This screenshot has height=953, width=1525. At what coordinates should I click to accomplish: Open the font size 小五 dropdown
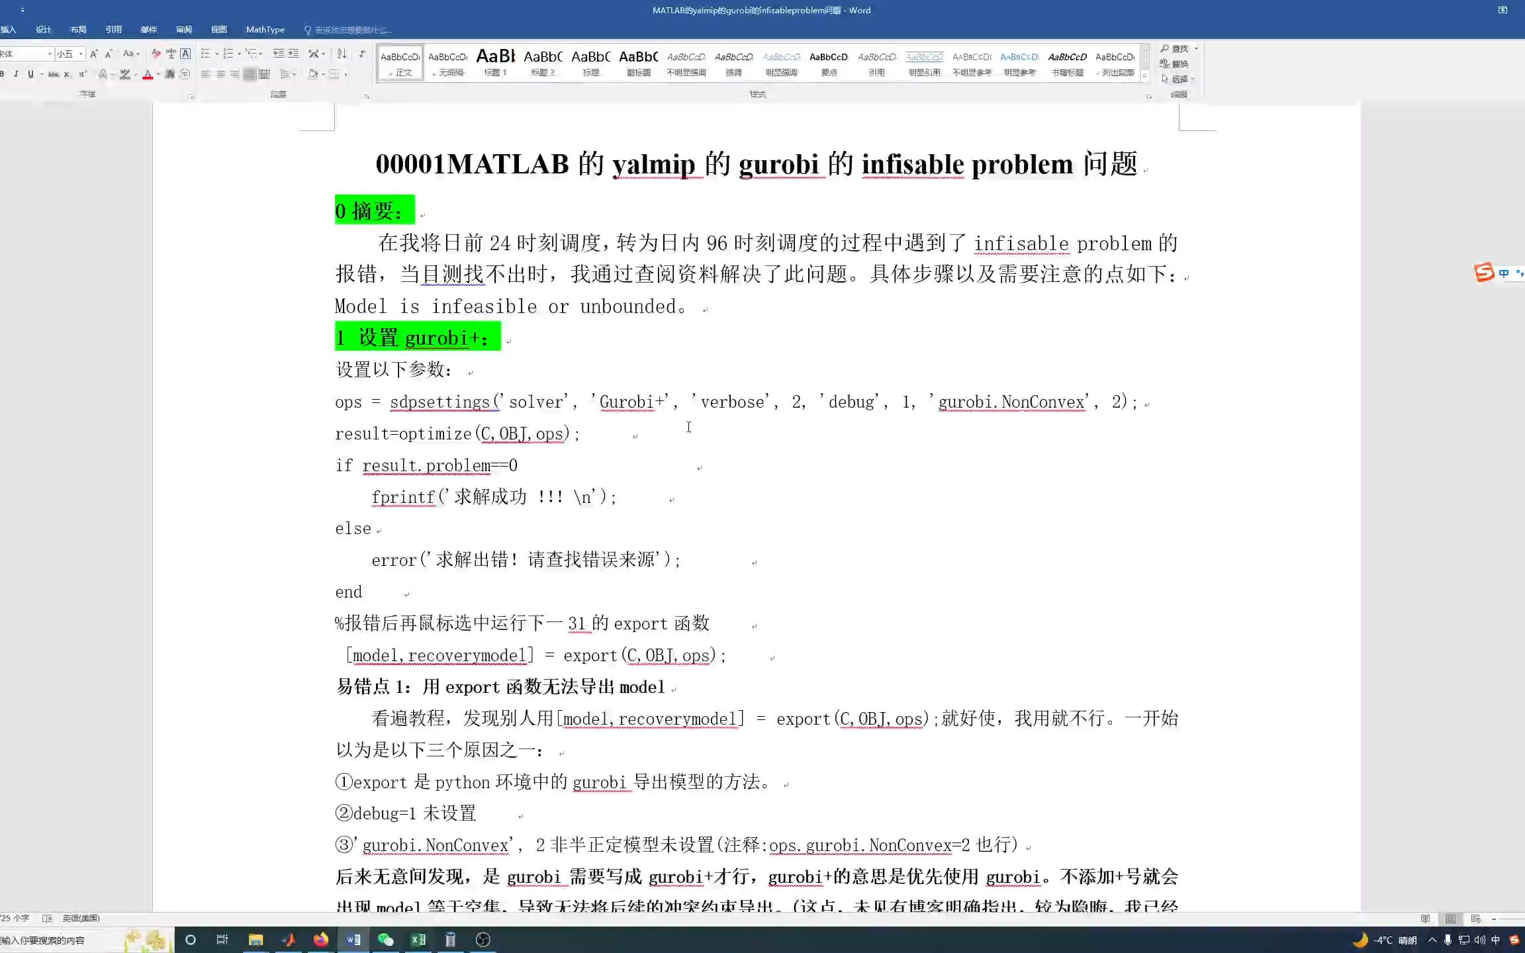point(81,54)
